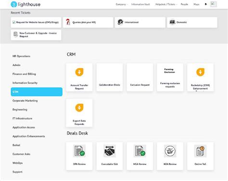Expand the Helpdesk / Tickets dropdown
Image resolution: width=228 pixels, height=181 pixels.
[x=166, y=4]
